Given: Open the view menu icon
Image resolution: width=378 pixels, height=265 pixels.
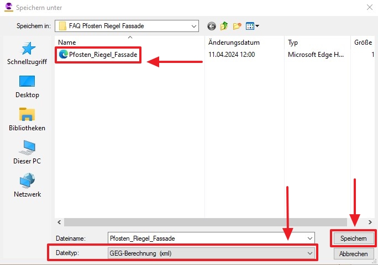Looking at the screenshot, I should click(x=252, y=26).
